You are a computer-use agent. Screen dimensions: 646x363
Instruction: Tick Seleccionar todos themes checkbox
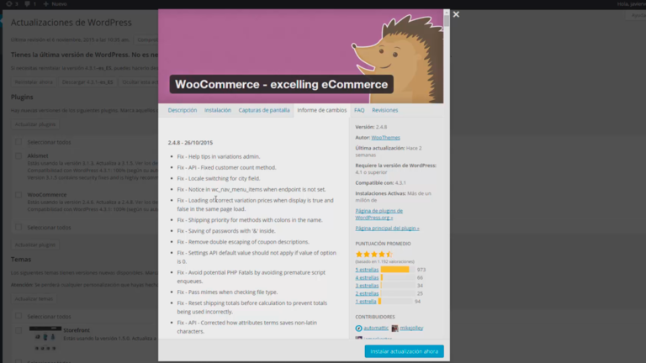pyautogui.click(x=19, y=316)
